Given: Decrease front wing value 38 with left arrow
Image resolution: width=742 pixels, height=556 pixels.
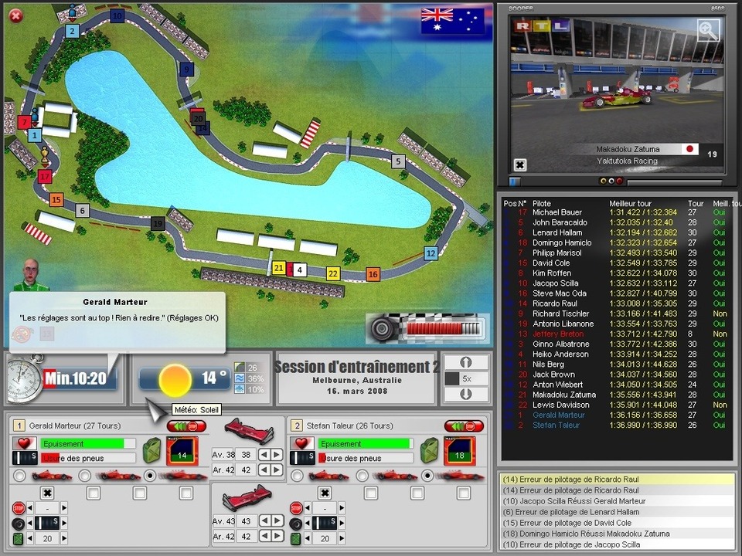Looking at the screenshot, I should tap(263, 455).
